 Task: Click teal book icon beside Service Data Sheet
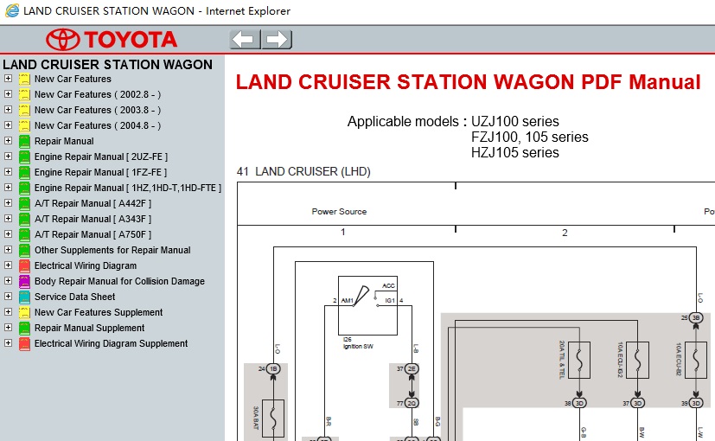click(24, 297)
